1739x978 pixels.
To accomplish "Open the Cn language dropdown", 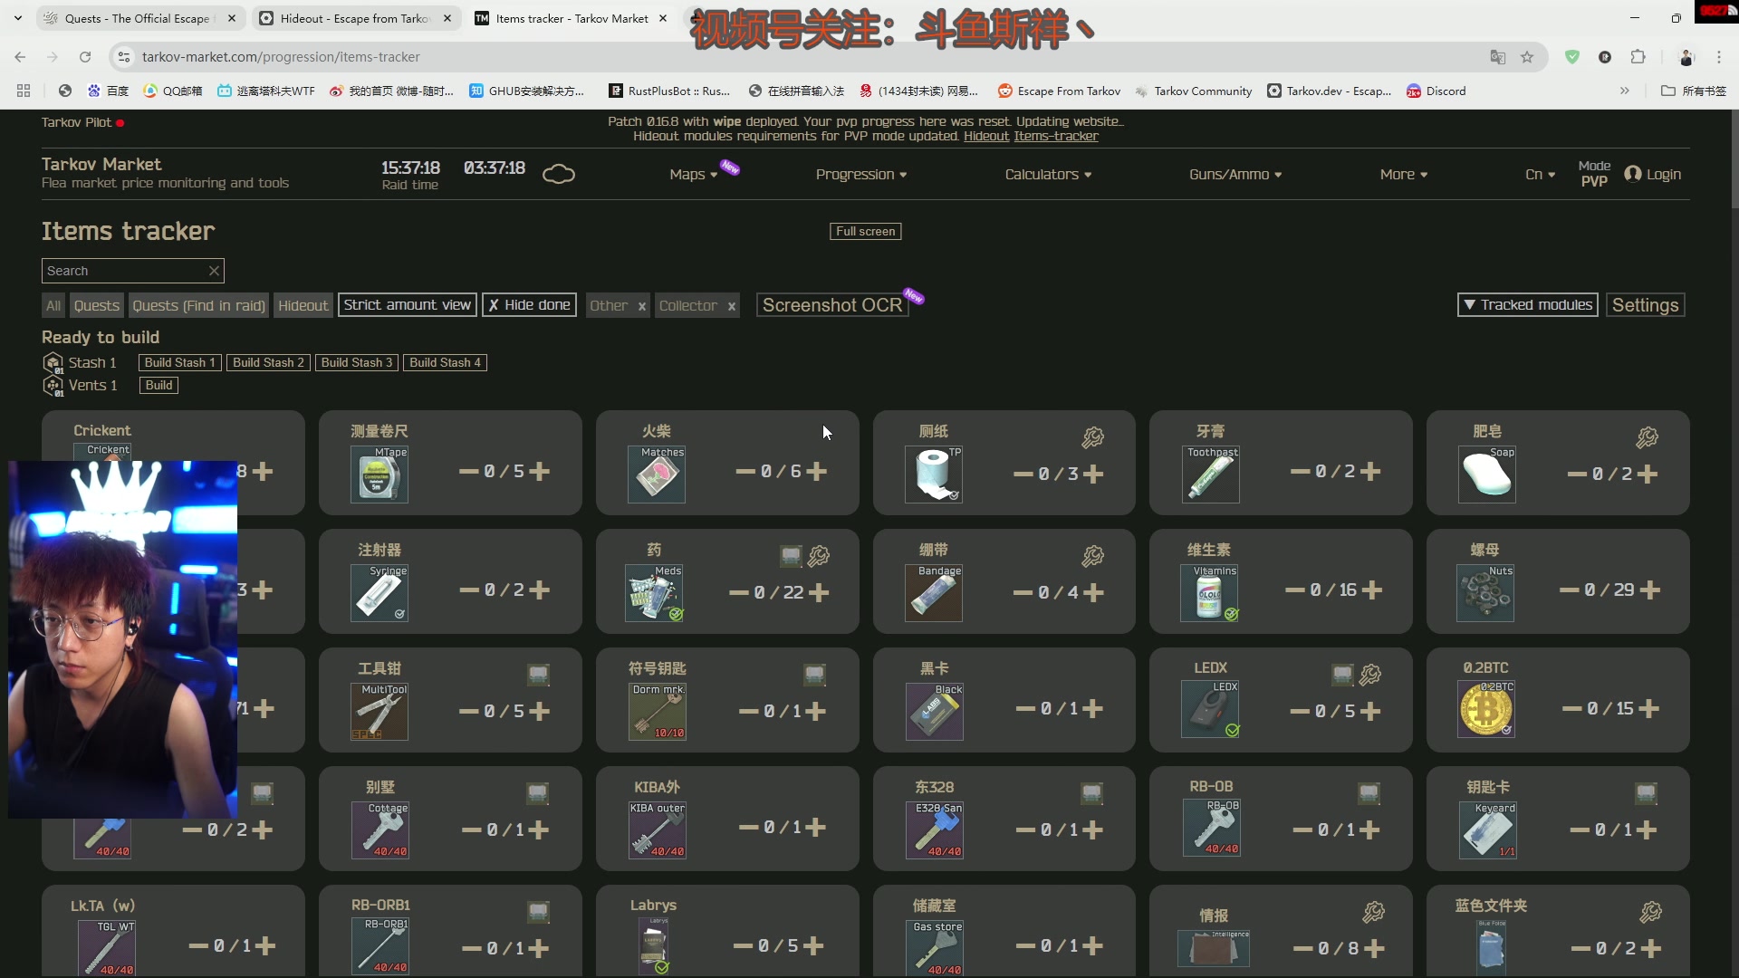I will pyautogui.click(x=1540, y=175).
